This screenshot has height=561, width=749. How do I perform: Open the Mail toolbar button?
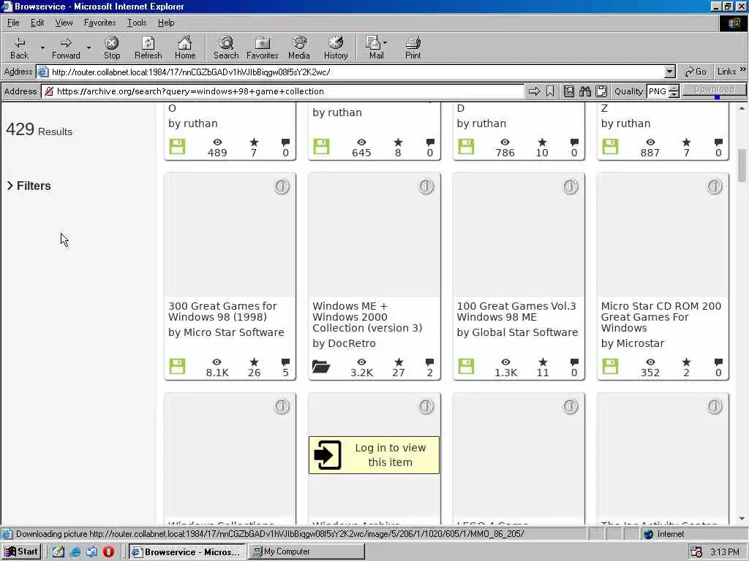[x=376, y=48]
